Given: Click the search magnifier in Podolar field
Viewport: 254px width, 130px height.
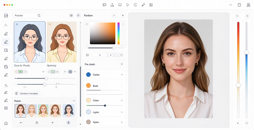Looking at the screenshot, I should [39, 16].
